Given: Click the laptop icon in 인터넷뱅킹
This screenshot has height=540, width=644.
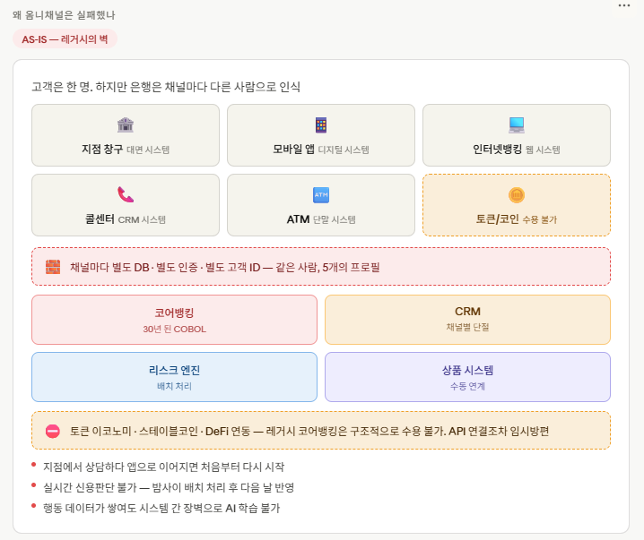Looking at the screenshot, I should pyautogui.click(x=517, y=125).
